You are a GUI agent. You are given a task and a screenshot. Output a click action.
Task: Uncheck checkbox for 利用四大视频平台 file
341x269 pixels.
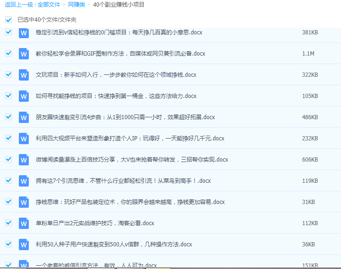[x=8, y=138]
